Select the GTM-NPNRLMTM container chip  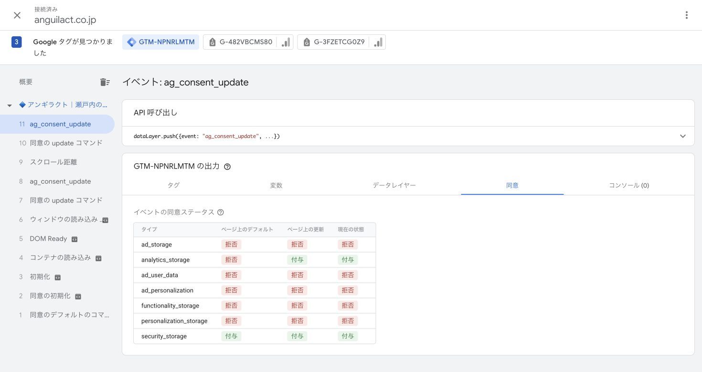pyautogui.click(x=161, y=42)
